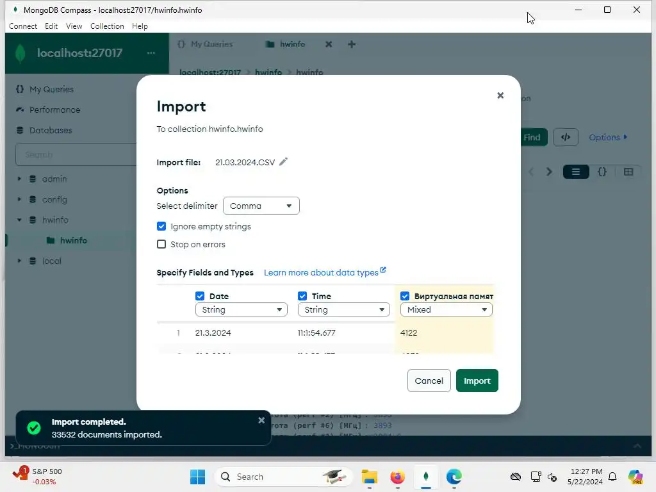Go to next page of documents
Screen dimensions: 656x492
(x=549, y=172)
